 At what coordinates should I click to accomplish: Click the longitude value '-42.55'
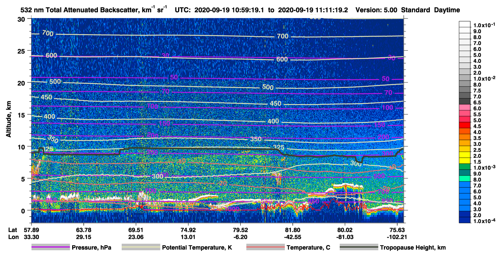pos(292,237)
